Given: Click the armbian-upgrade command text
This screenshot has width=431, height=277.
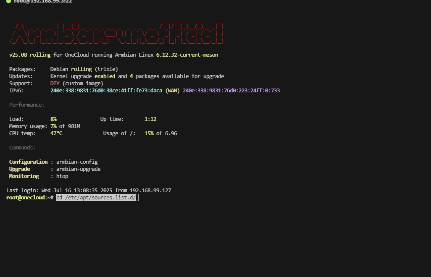Looking at the screenshot, I should (x=78, y=169).
